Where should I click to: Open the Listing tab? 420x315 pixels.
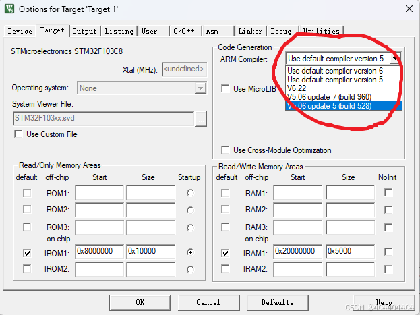pyautogui.click(x=119, y=31)
